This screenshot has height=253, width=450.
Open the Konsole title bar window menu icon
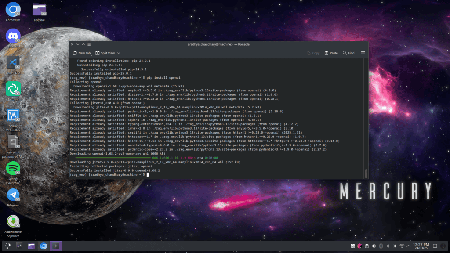(89, 44)
